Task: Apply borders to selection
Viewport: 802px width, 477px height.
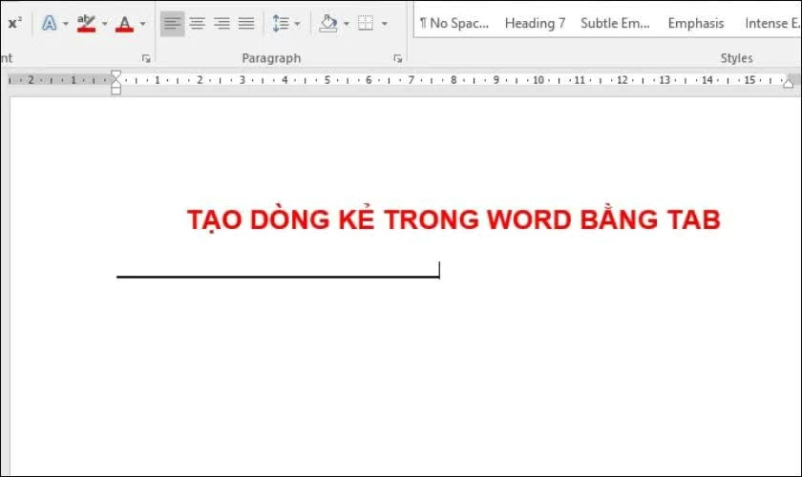Action: coord(365,23)
